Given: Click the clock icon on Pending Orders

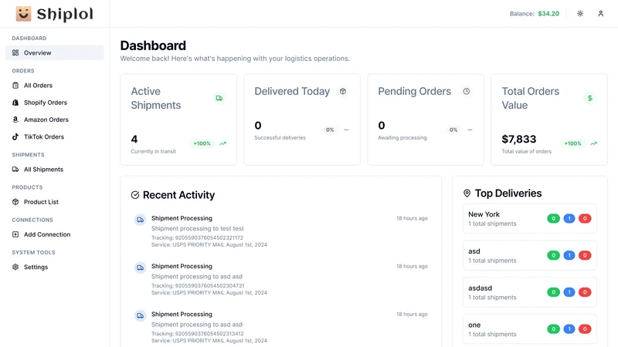Looking at the screenshot, I should [467, 91].
